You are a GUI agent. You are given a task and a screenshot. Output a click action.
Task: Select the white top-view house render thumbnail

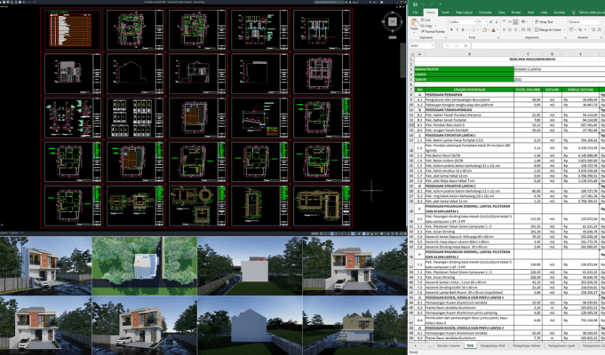pyautogui.click(x=147, y=262)
